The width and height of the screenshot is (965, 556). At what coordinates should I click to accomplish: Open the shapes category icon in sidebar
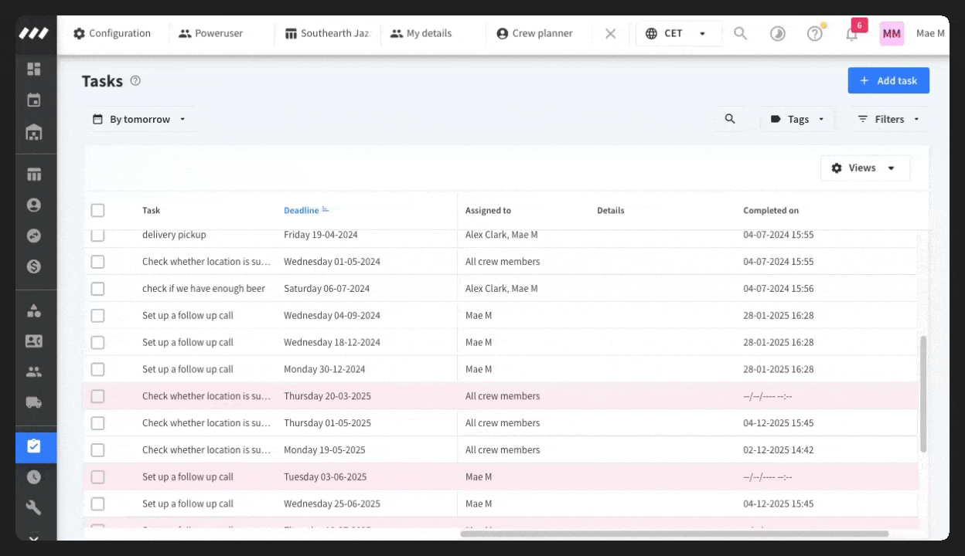(34, 310)
